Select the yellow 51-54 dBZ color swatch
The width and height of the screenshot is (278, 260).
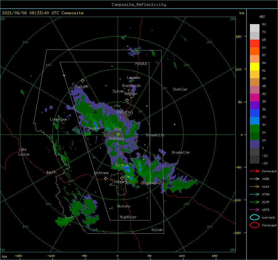[255, 67]
